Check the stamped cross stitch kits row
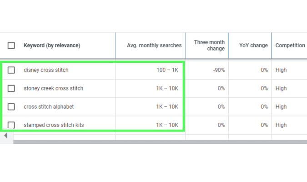 click(11, 125)
